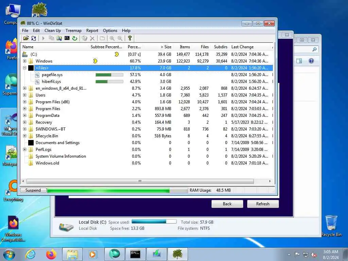Click the pagefile.sys file icon
348x261 pixels.
(x=37, y=75)
